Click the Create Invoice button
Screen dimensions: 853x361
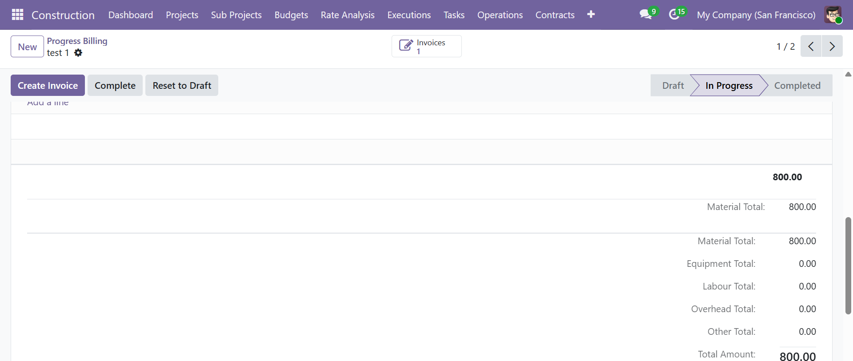tap(48, 85)
